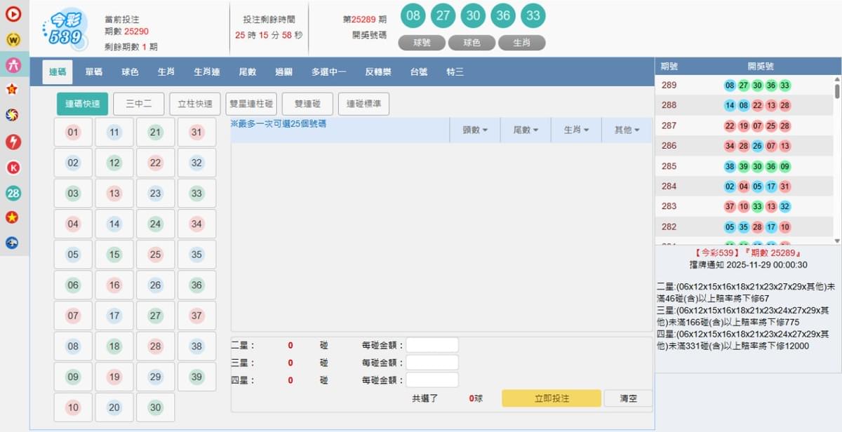This screenshot has height=432, width=842.
Task: Focus the 二星 每碰金額 input field
Action: [x=432, y=345]
